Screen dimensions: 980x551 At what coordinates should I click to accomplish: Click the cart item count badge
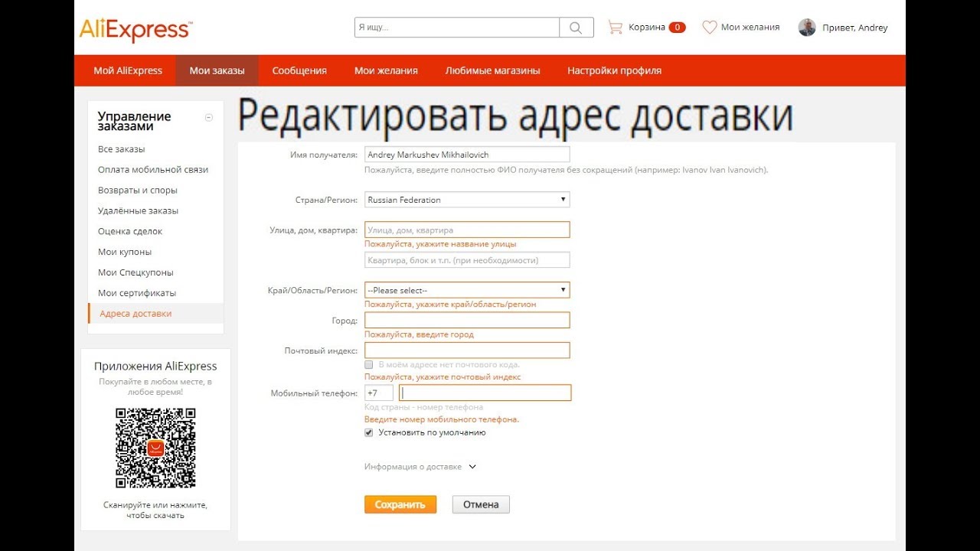point(677,28)
